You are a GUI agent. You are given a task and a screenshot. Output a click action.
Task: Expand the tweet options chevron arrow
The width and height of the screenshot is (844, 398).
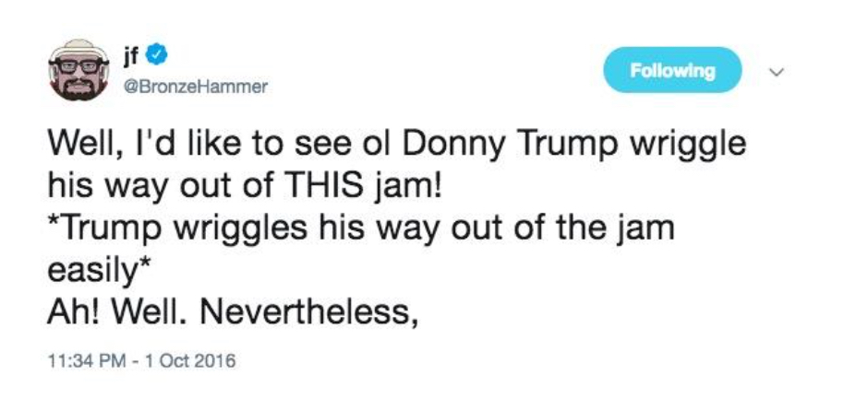(778, 71)
